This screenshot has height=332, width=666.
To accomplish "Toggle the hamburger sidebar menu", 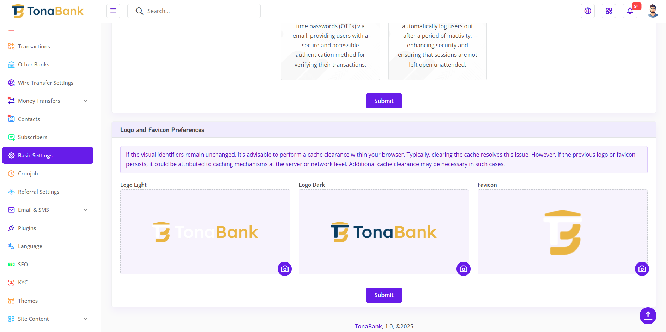I will pos(113,11).
